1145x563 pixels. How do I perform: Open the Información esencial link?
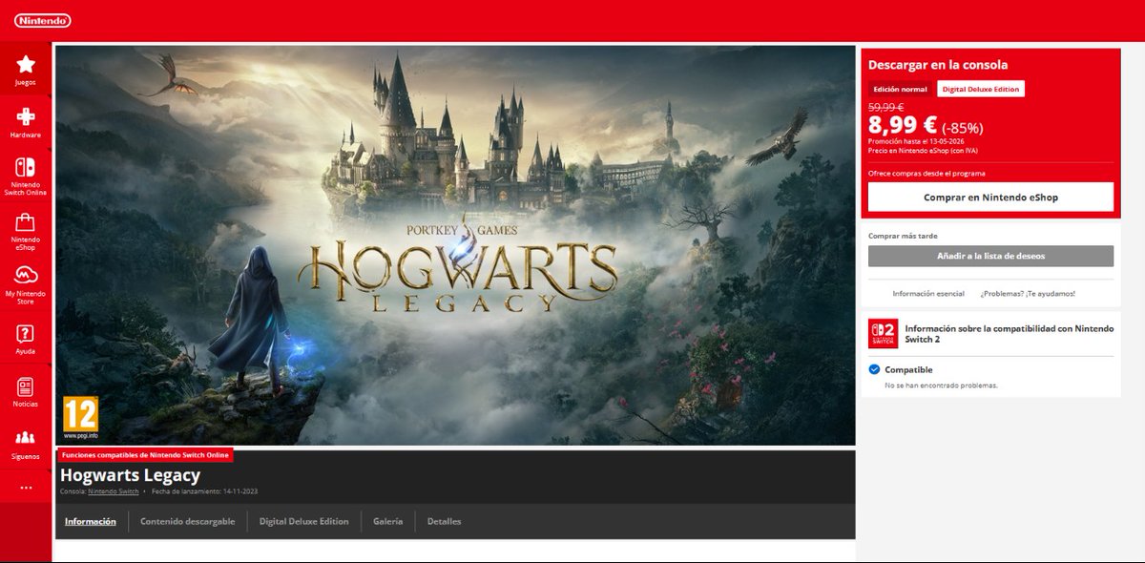[928, 293]
